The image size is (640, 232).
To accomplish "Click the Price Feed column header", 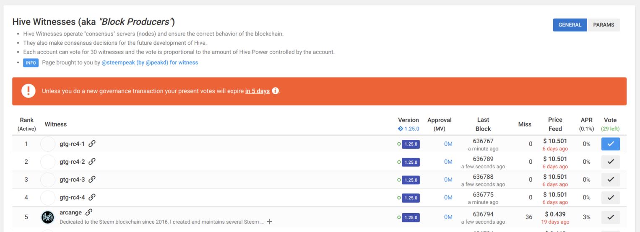I will click(555, 124).
